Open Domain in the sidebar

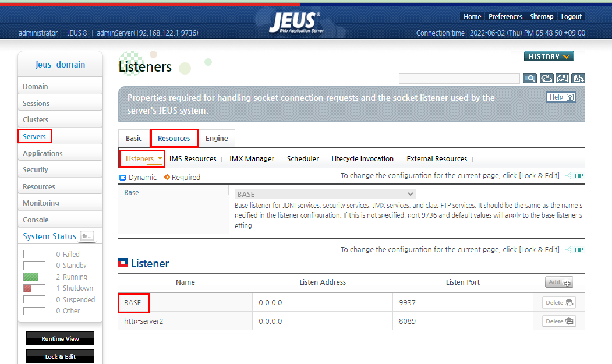point(60,86)
